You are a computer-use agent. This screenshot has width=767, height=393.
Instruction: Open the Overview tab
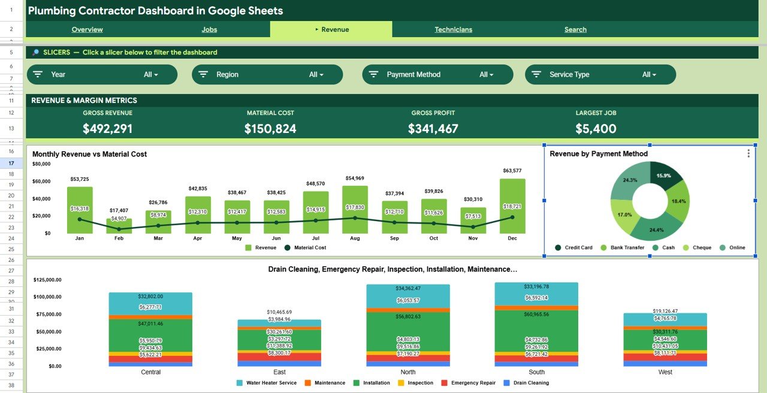click(87, 29)
